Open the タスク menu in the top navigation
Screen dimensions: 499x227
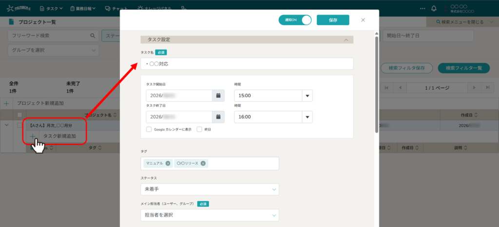[51, 9]
